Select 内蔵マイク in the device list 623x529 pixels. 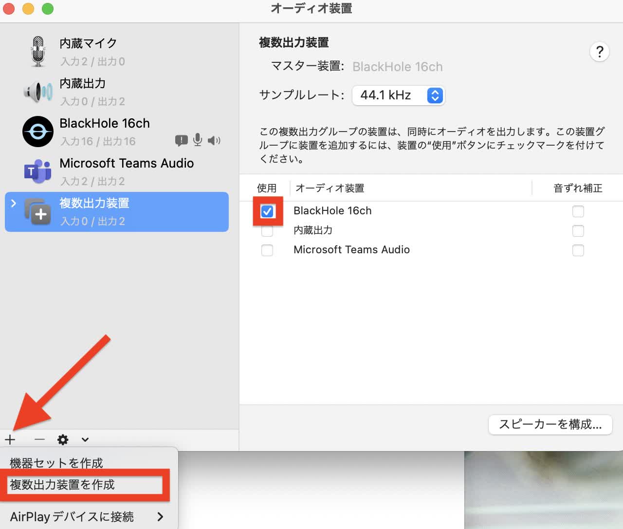(x=117, y=52)
